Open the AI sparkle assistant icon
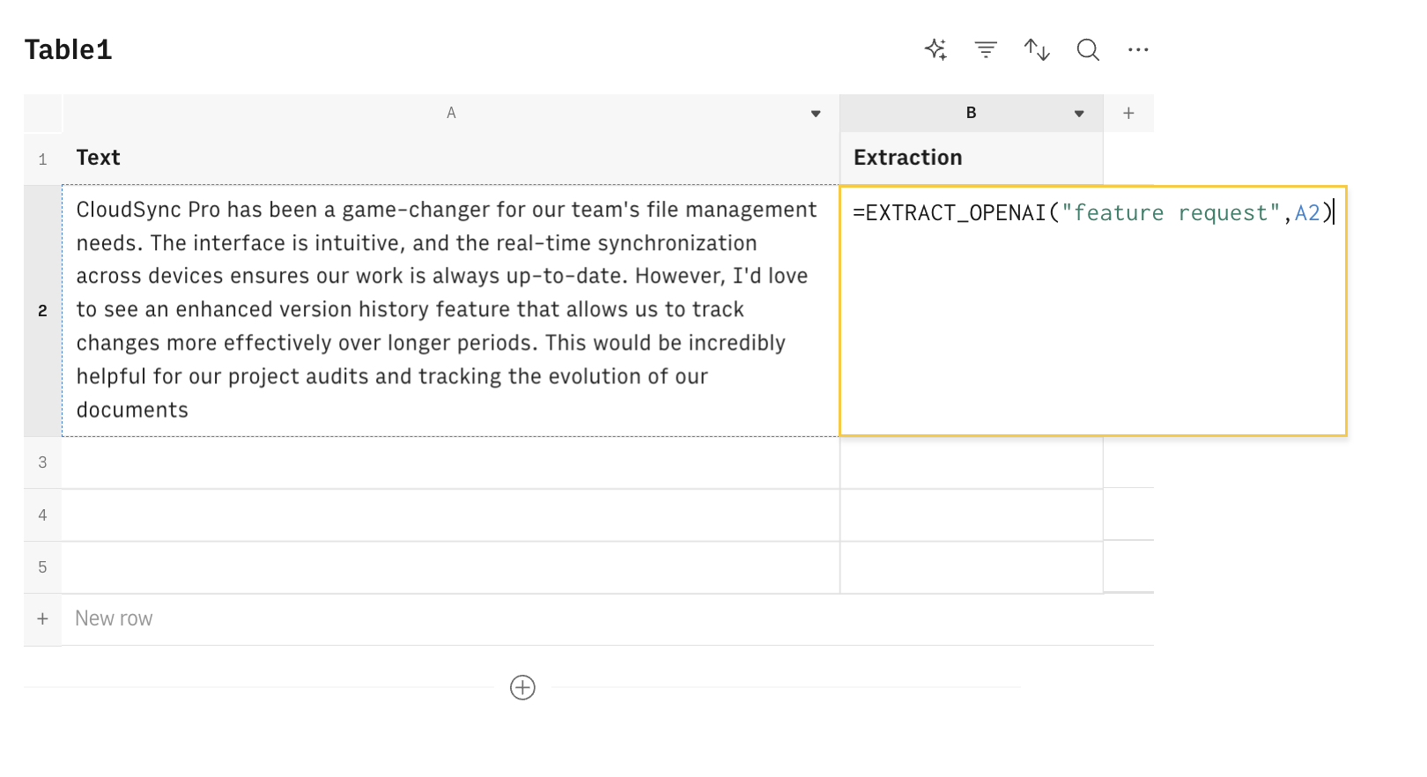 pos(935,49)
